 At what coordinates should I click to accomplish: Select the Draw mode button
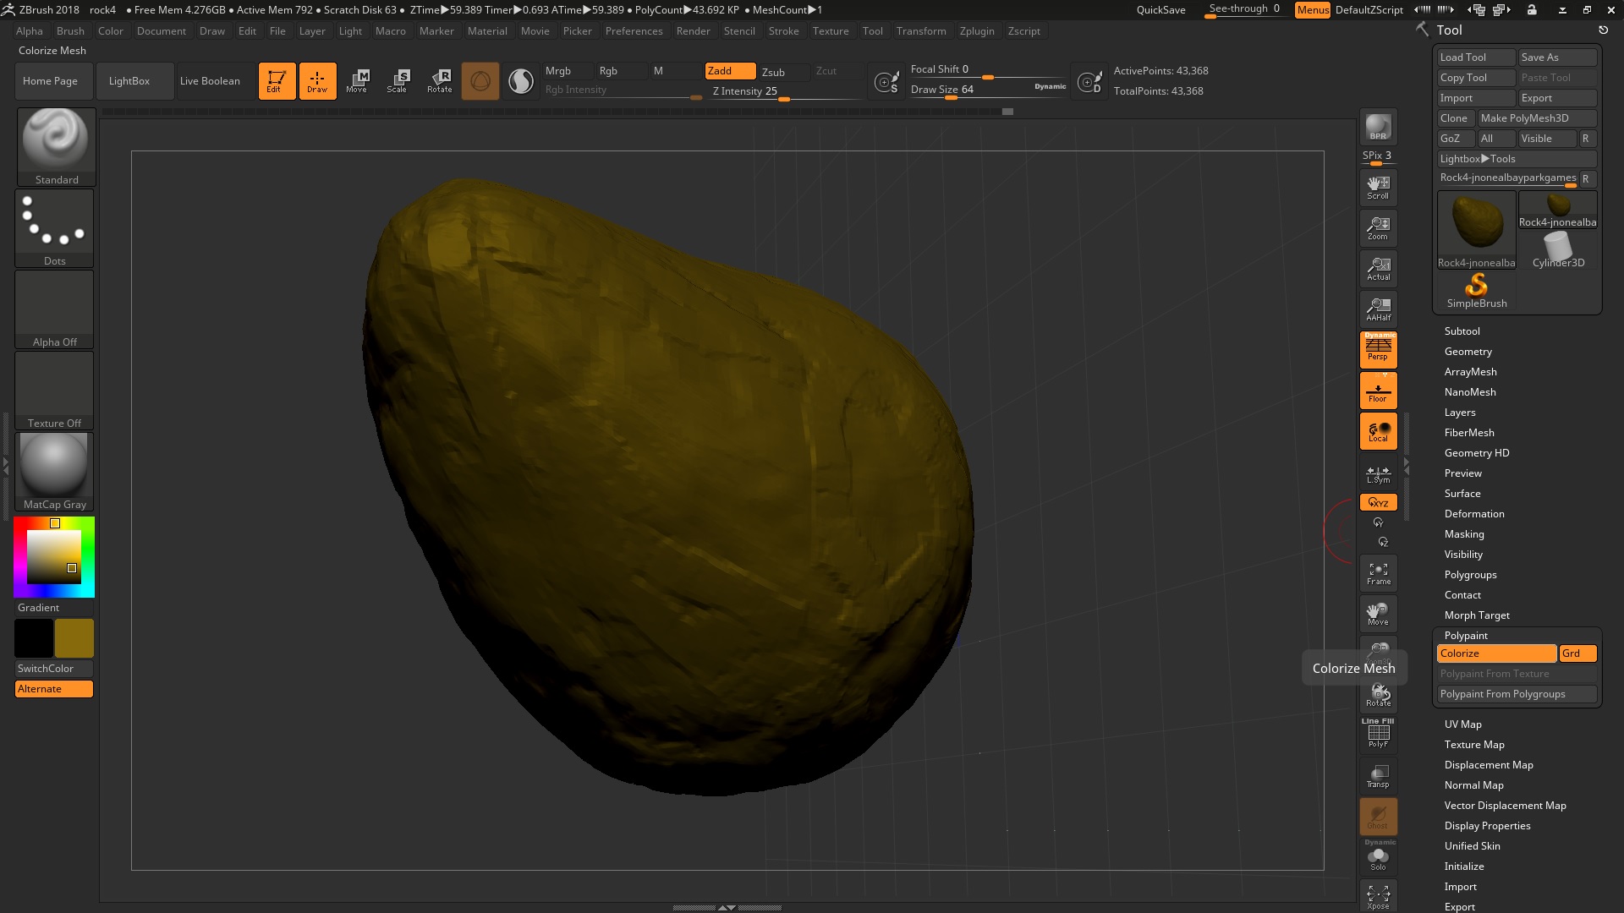click(317, 81)
